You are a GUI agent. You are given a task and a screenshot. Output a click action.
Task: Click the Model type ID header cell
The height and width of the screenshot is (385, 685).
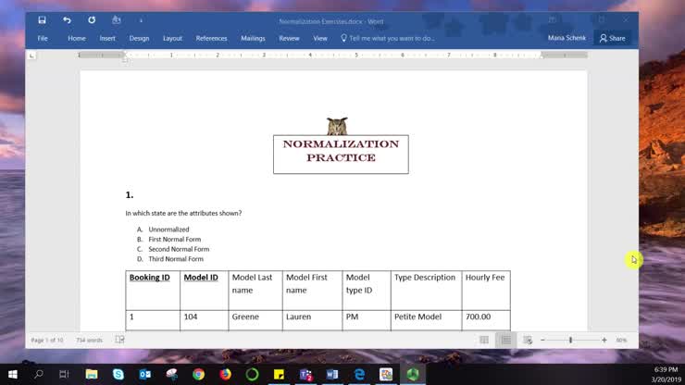point(367,291)
